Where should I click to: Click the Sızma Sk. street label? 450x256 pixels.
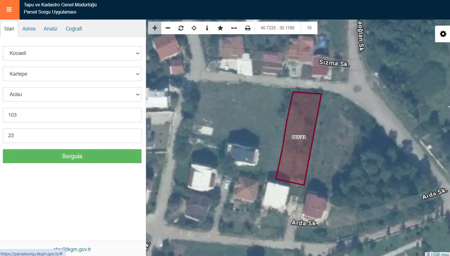pos(334,63)
